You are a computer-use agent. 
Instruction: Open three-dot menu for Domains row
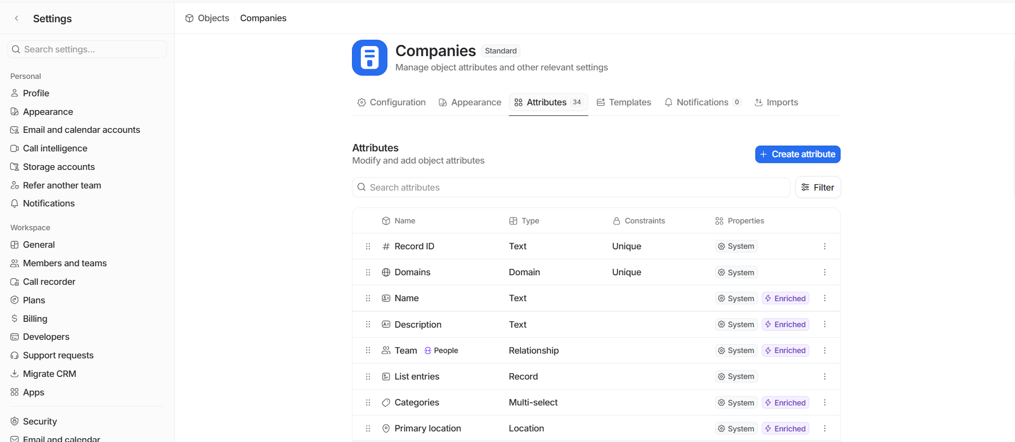coord(824,272)
